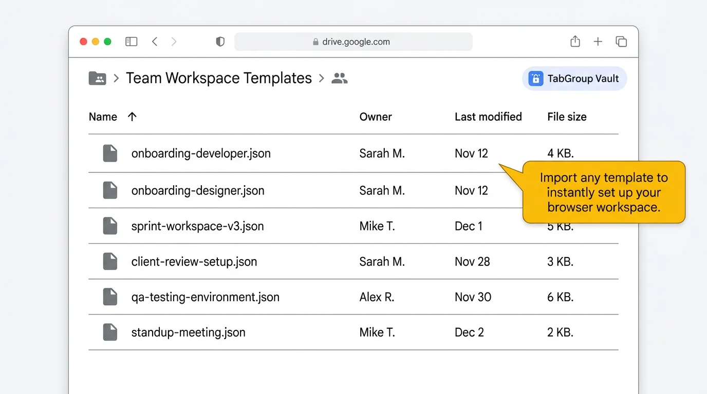
Task: Open the TabGroup Vault button
Action: click(574, 78)
